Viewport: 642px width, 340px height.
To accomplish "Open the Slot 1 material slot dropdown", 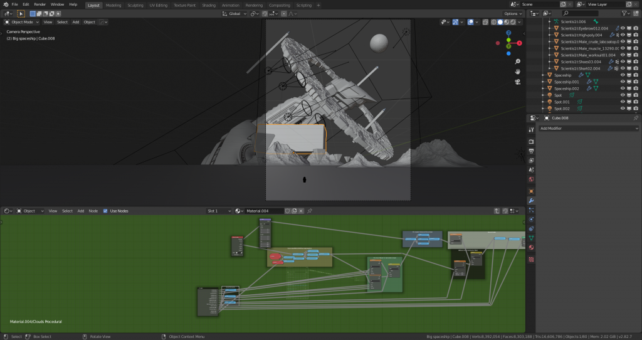I will (219, 211).
